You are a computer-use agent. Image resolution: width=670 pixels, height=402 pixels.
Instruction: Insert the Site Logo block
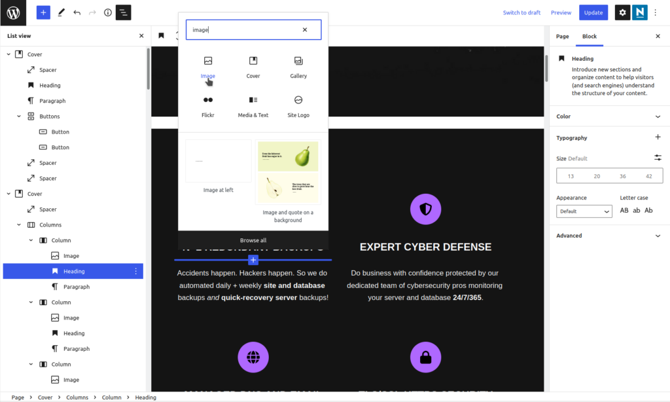tap(298, 107)
